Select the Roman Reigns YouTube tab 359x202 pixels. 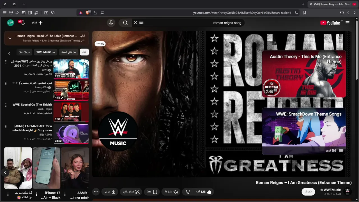coord(332,4)
